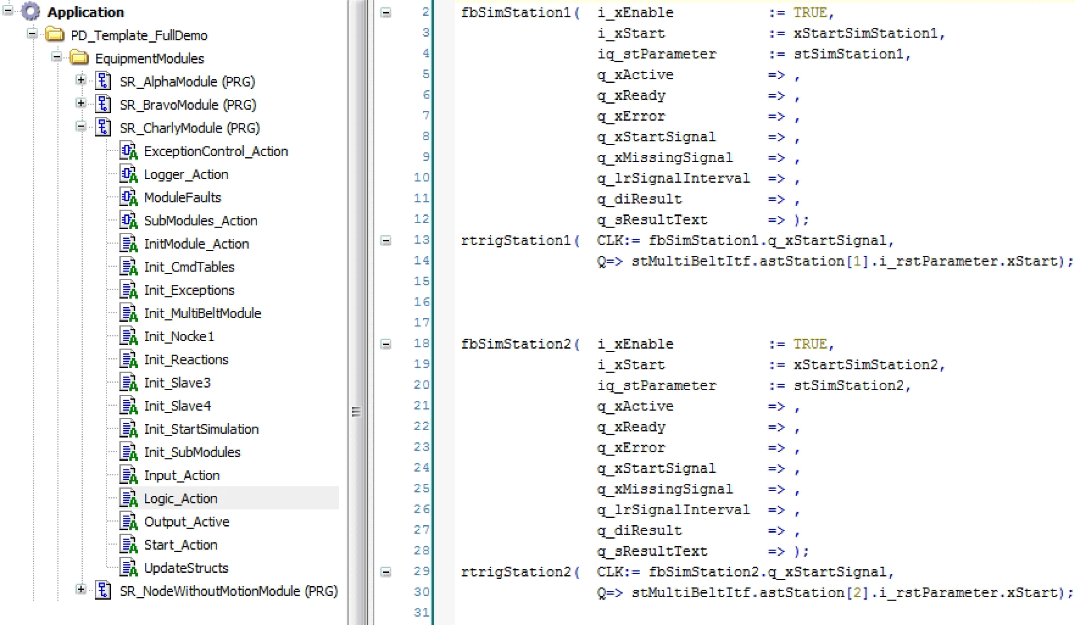The height and width of the screenshot is (625, 1075).
Task: Click the PD_Template_FullDemo folder icon
Action: click(55, 34)
